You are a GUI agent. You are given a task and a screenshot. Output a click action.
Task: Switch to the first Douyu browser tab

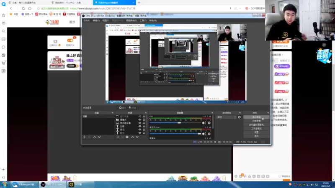coord(25,3)
